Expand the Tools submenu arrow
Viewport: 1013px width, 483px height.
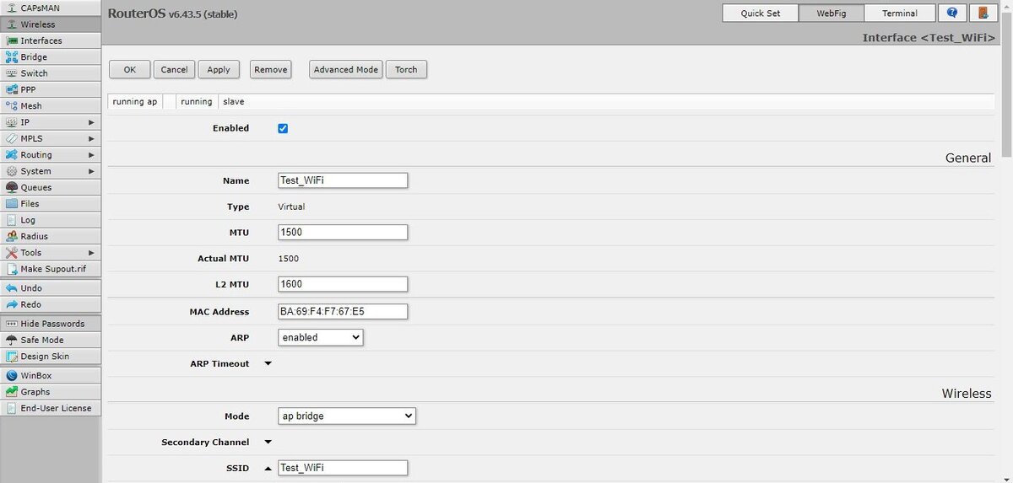(91, 253)
